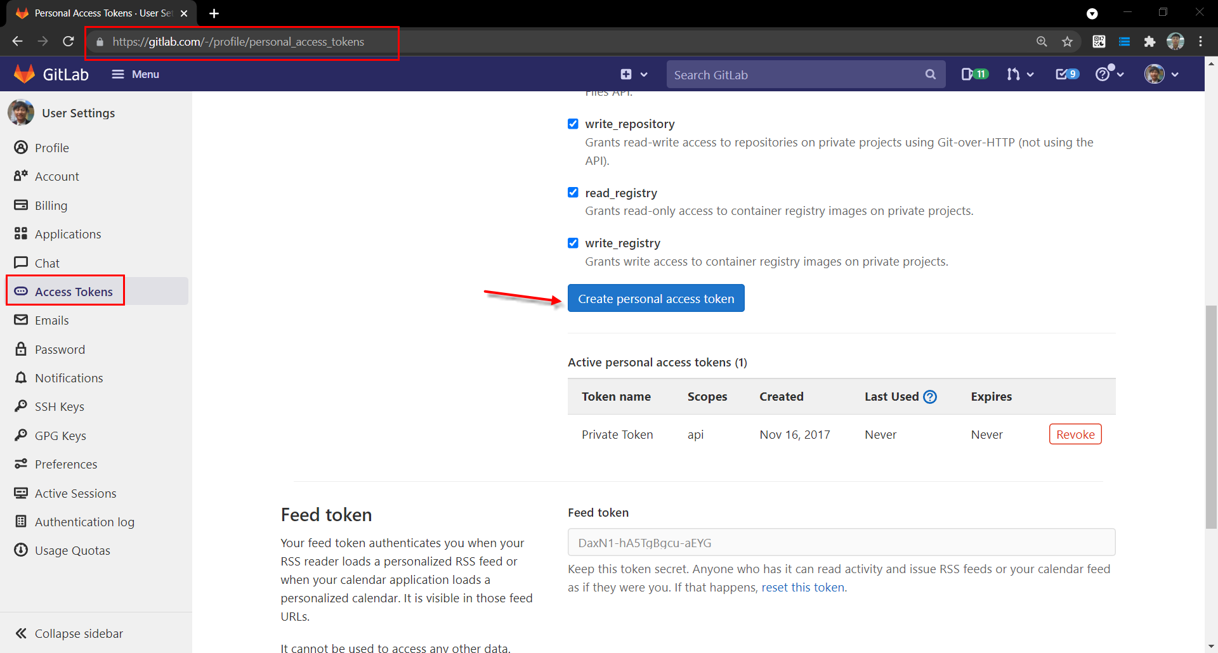Open the Extensions puzzle piece icon
This screenshot has width=1218, height=653.
(1149, 41)
